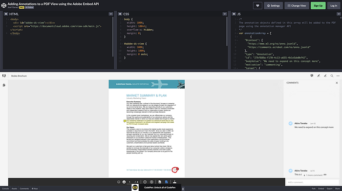The image size is (342, 191).
Task: Open the Console panel
Action: click(5, 189)
